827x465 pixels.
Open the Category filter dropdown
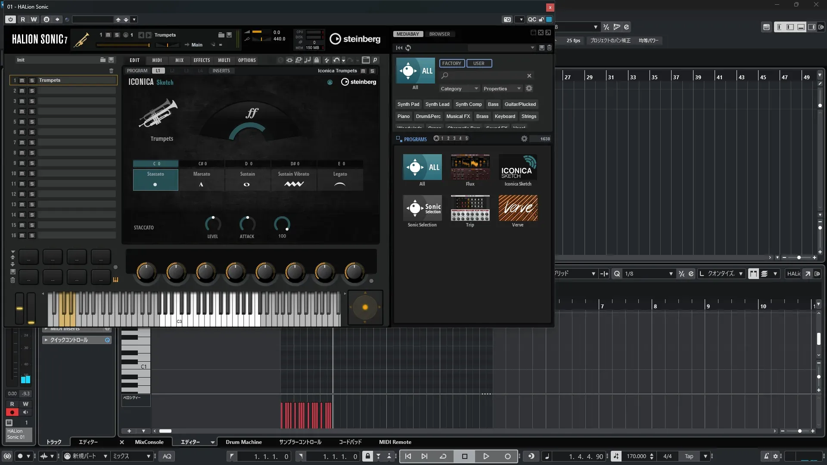[x=459, y=89]
